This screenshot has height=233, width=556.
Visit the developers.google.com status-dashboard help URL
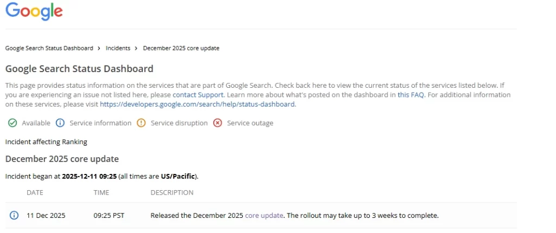(198, 104)
